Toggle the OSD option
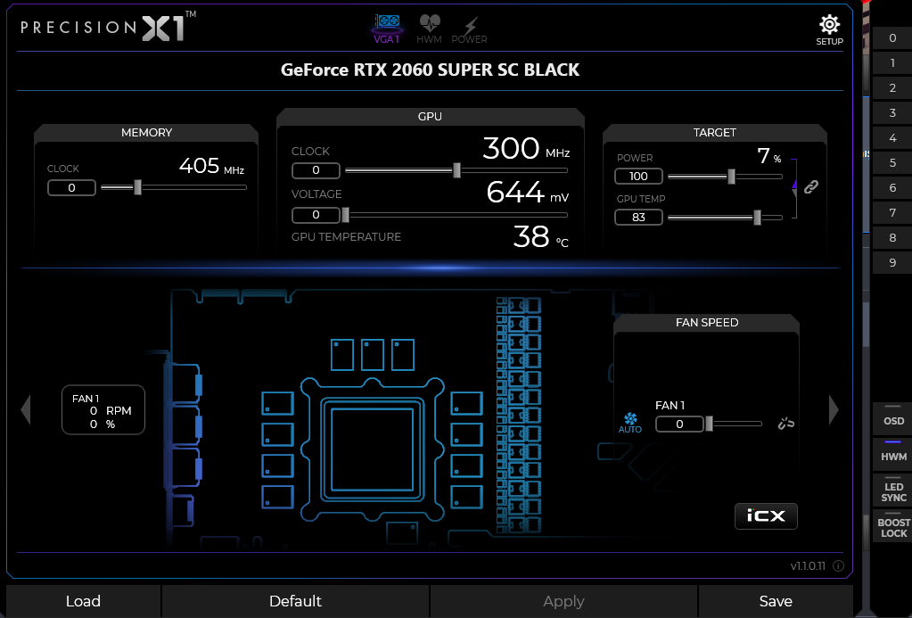 click(893, 418)
